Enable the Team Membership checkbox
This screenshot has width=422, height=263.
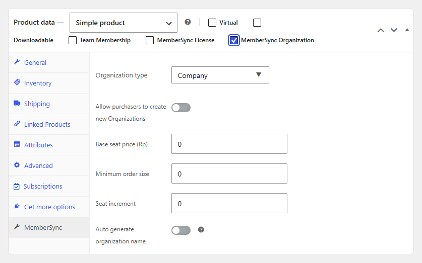tap(73, 40)
